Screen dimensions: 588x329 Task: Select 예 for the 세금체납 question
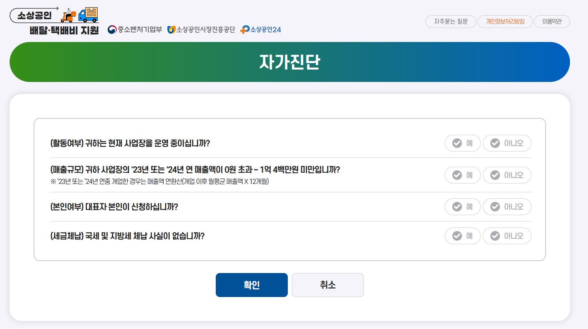click(x=462, y=236)
